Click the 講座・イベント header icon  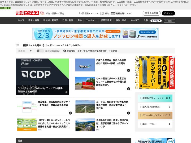[x=81, y=13]
